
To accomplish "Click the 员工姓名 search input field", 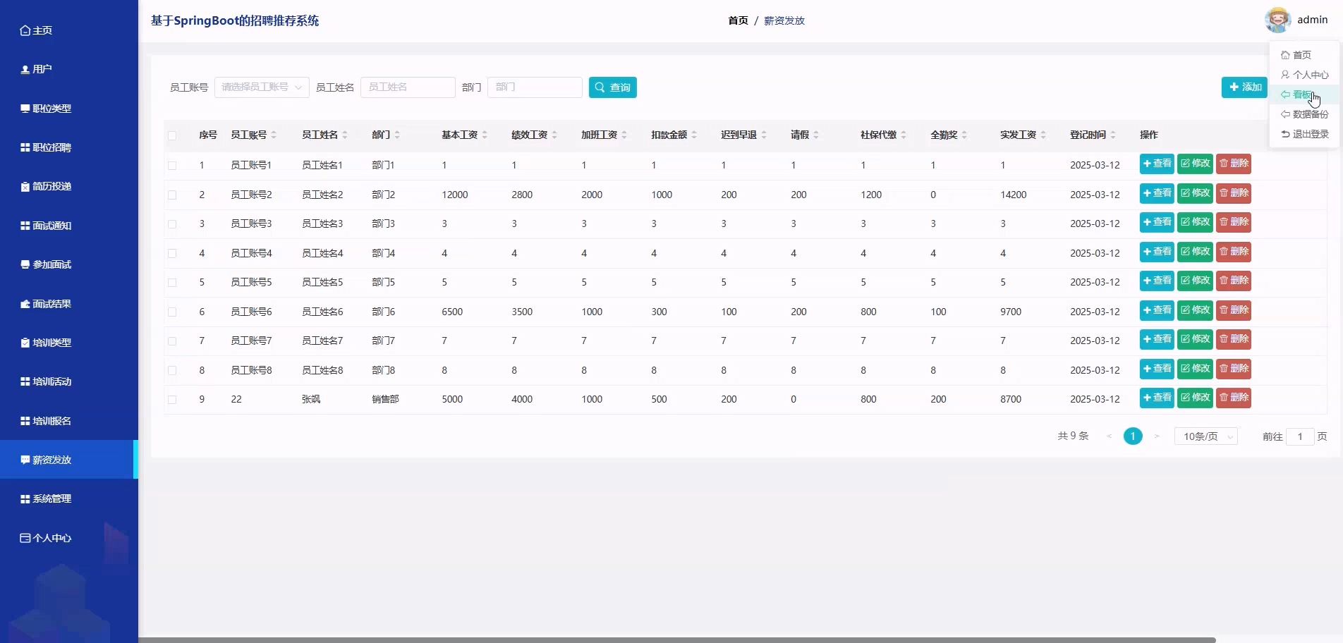I will [408, 87].
